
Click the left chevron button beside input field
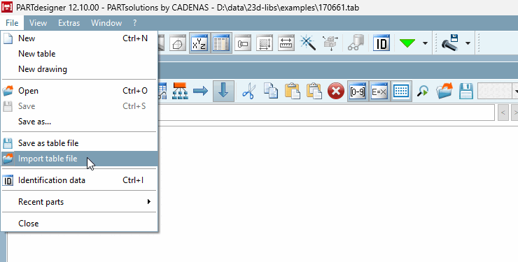503,112
